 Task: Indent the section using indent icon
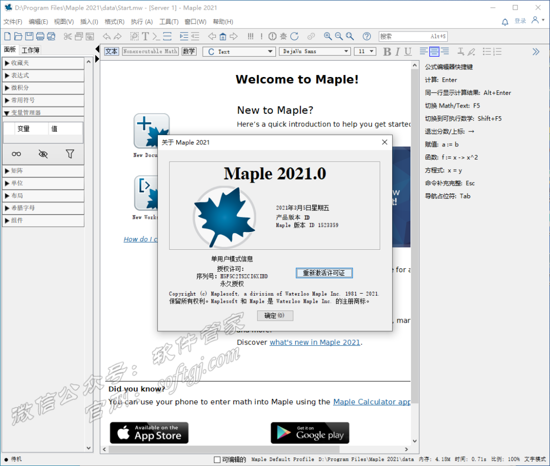click(x=184, y=36)
